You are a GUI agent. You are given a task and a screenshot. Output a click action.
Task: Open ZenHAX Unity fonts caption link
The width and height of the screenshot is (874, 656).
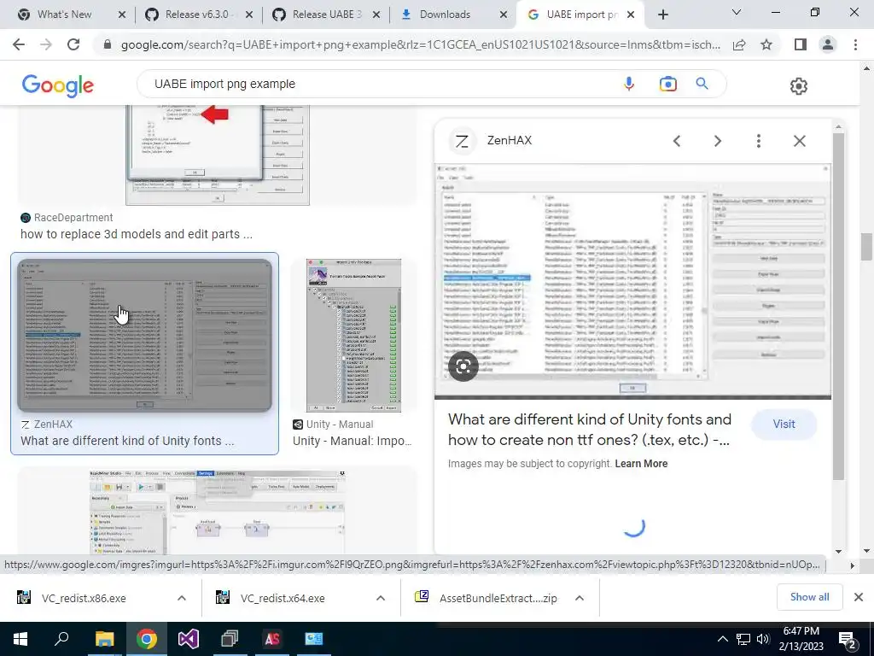coord(127,441)
